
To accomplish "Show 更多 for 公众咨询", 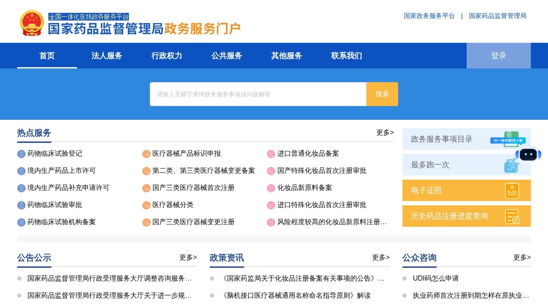I will click(522, 258).
